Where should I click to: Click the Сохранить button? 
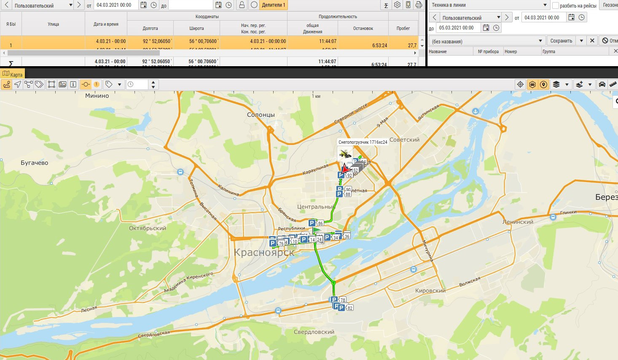(x=561, y=41)
